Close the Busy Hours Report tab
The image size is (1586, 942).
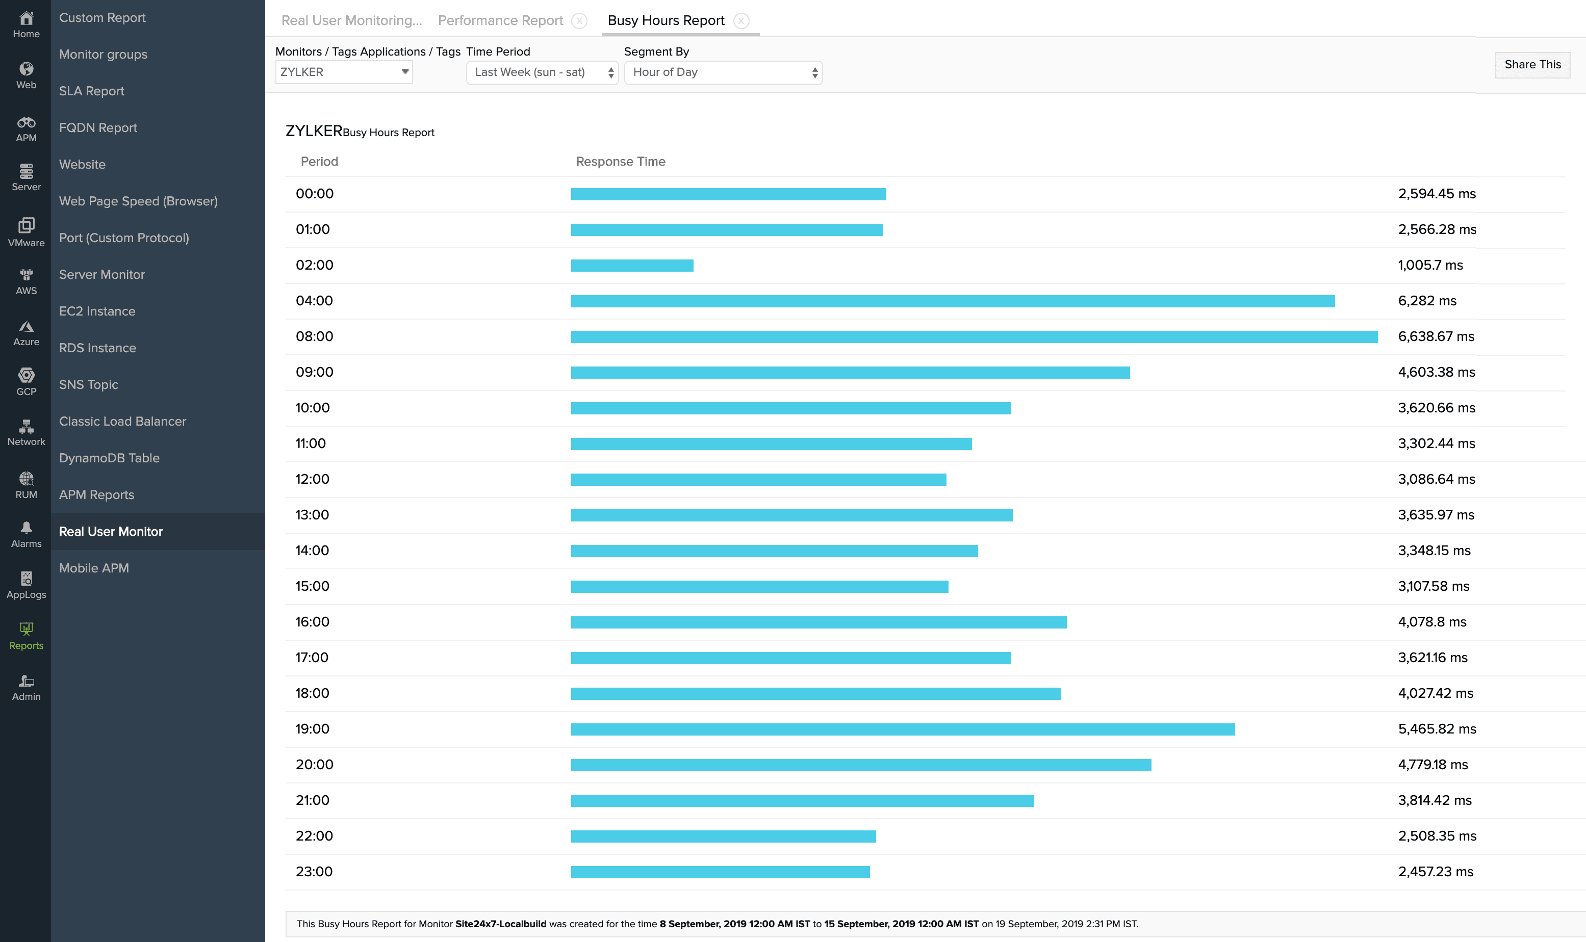click(741, 21)
